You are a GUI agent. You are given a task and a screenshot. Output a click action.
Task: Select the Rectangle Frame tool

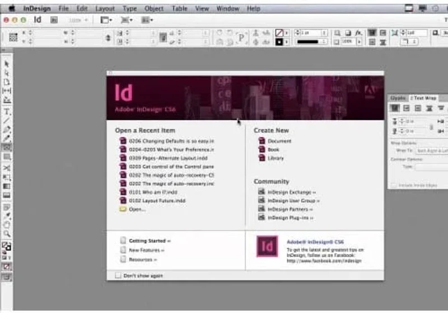(7, 148)
